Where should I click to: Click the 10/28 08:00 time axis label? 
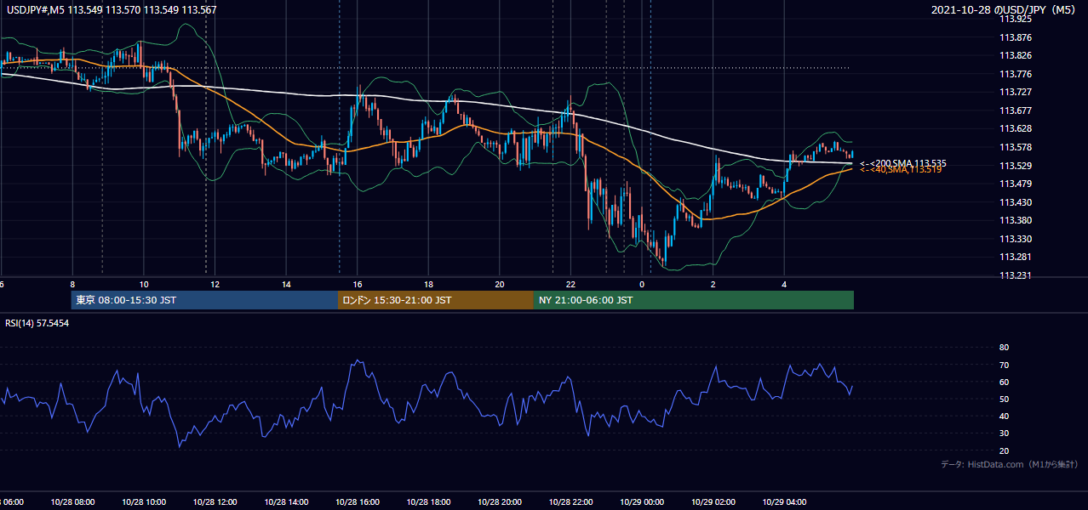pos(72,502)
